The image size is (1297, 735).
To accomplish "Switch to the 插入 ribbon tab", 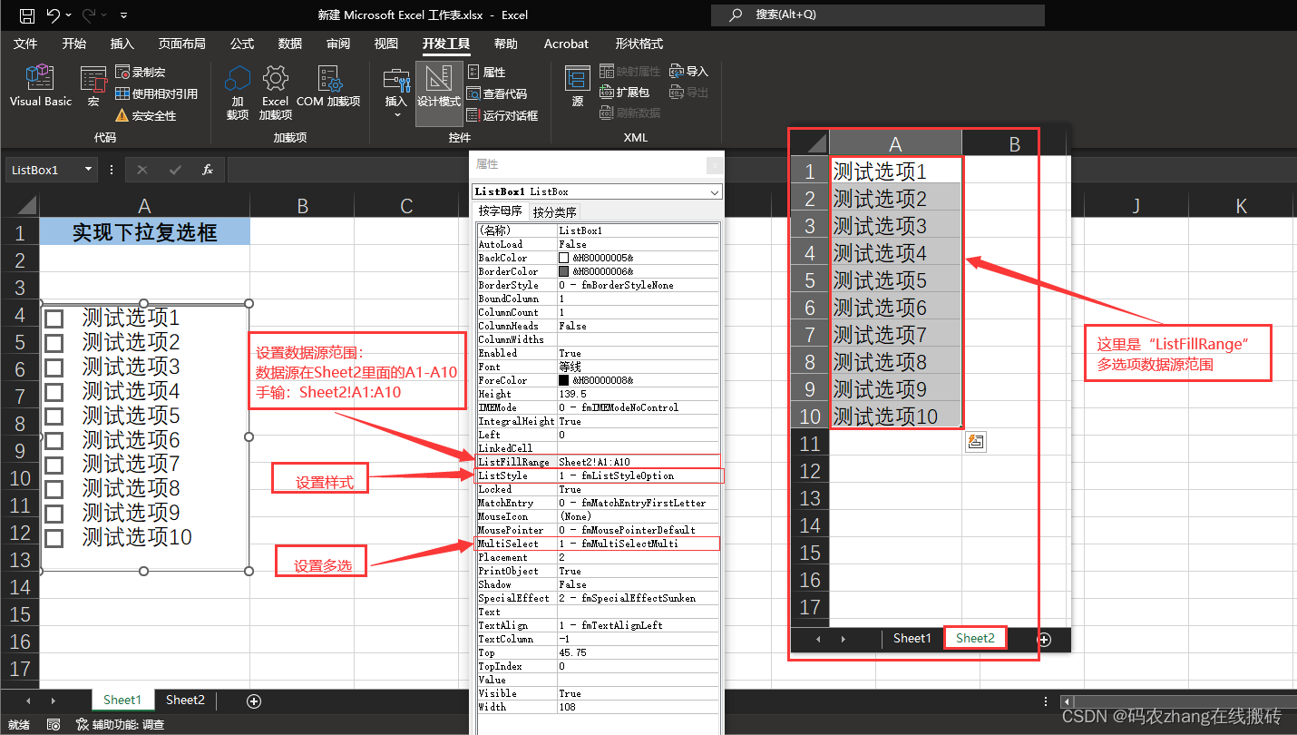I will pos(122,44).
